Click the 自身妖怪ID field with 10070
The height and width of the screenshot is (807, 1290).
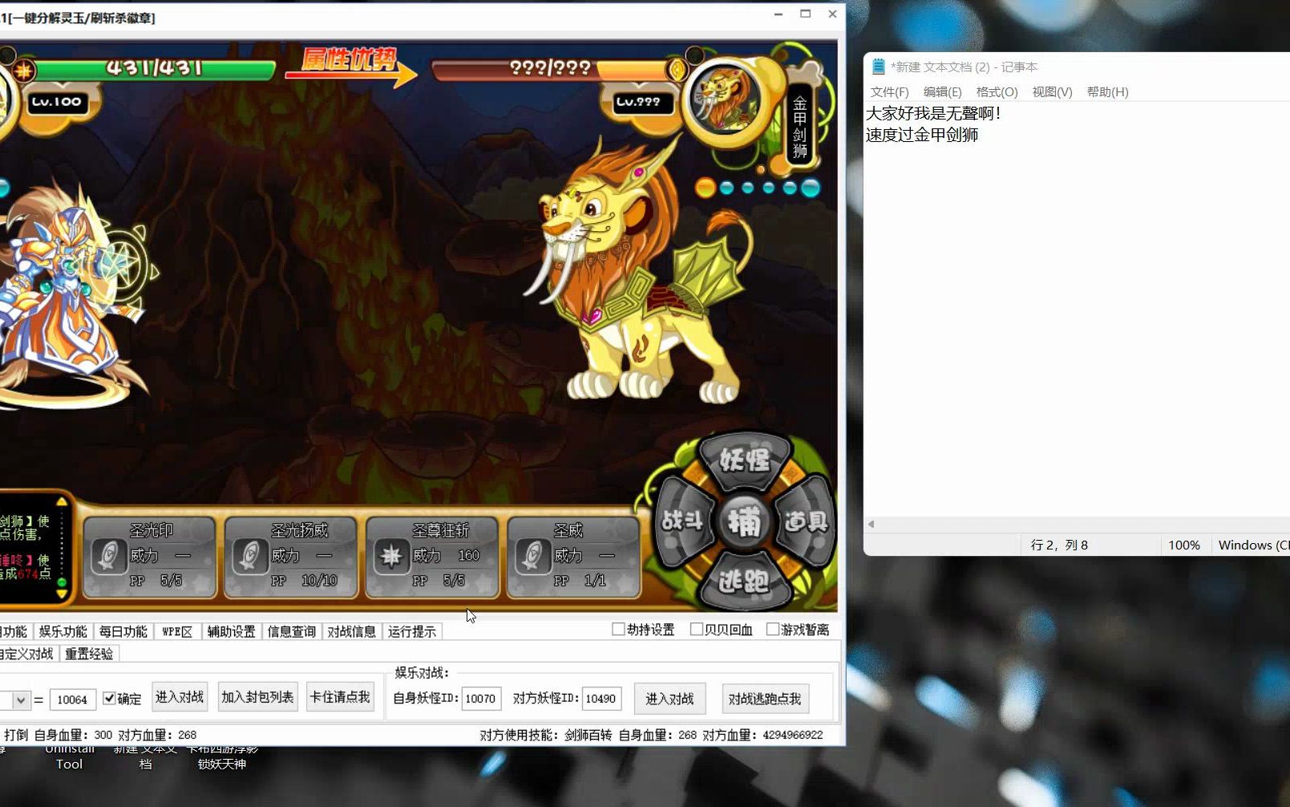click(x=480, y=699)
